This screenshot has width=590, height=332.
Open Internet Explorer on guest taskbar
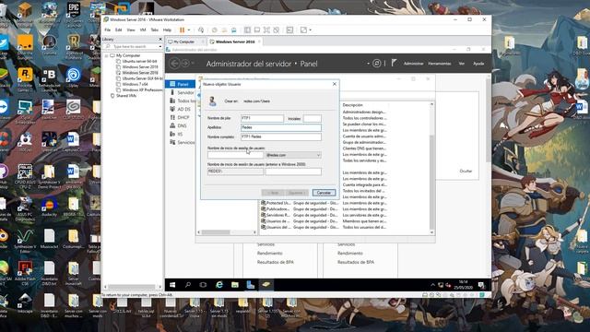click(x=219, y=285)
